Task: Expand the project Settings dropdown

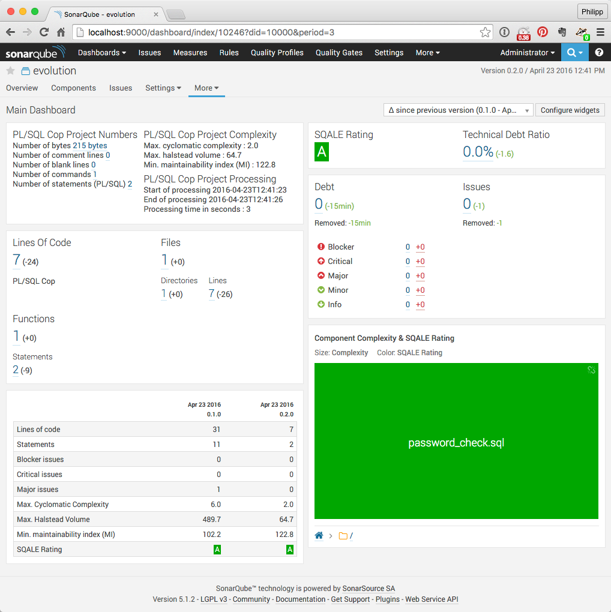Action: click(x=163, y=88)
